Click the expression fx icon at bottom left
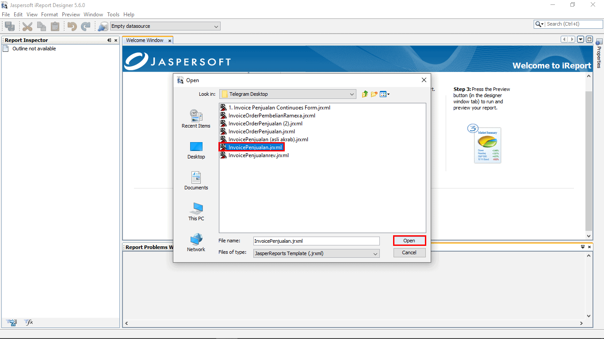Viewport: 604px width, 339px height. (x=29, y=323)
